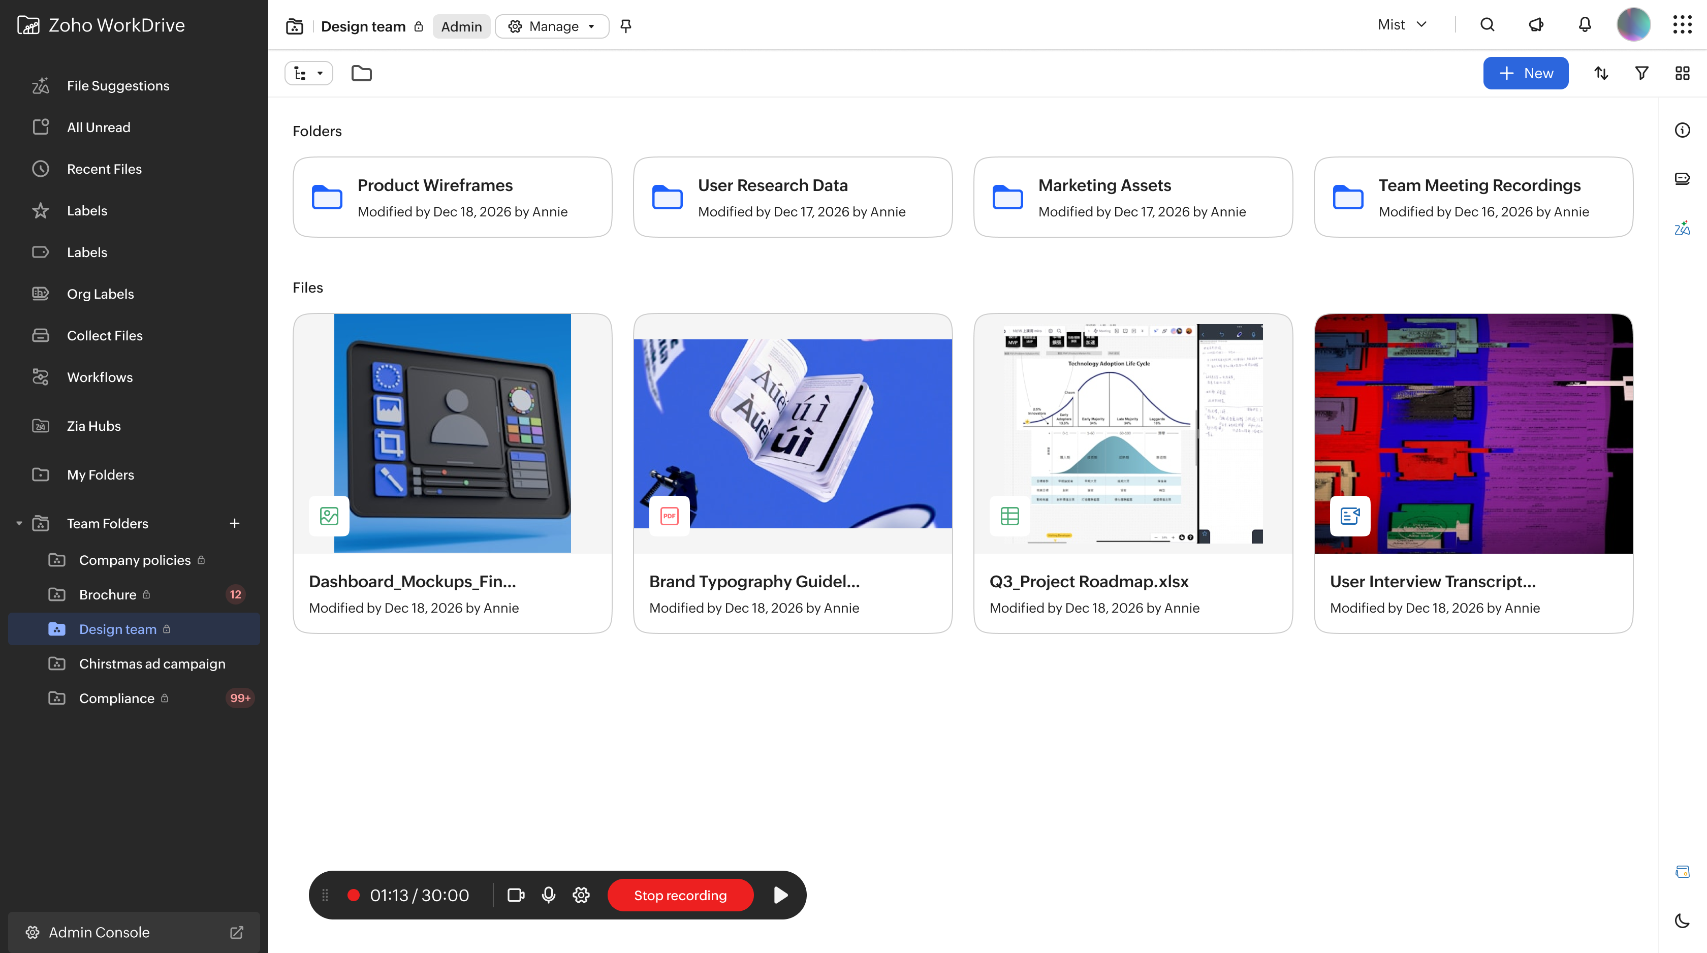Click the camera icon in the recording bar
Image resolution: width=1707 pixels, height=953 pixels.
click(x=516, y=896)
